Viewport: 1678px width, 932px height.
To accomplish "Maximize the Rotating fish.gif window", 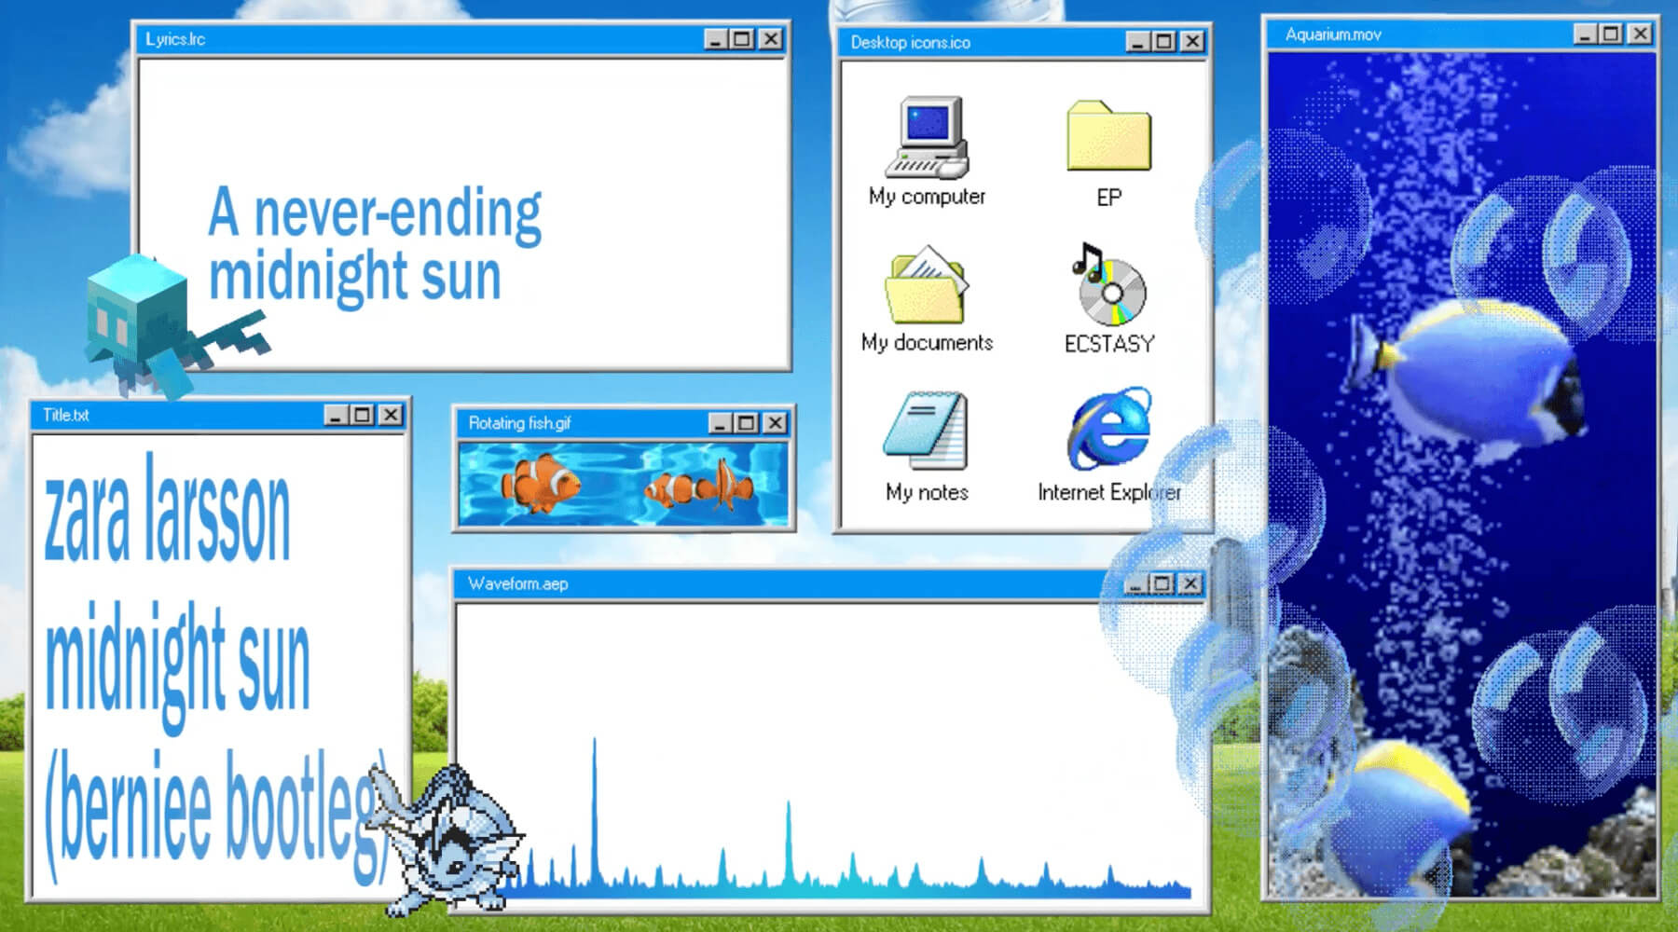I will pos(746,423).
